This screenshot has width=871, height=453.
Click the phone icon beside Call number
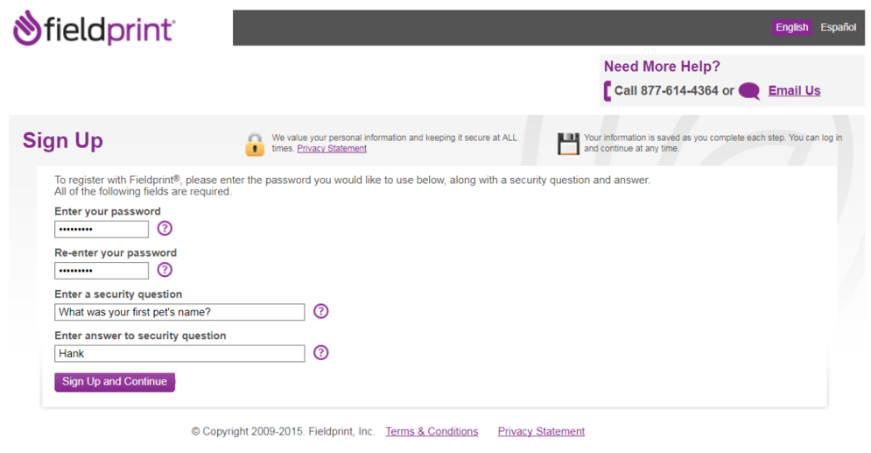[x=608, y=91]
